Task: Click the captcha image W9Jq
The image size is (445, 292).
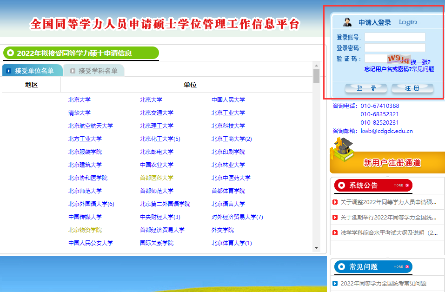Action: (x=399, y=59)
